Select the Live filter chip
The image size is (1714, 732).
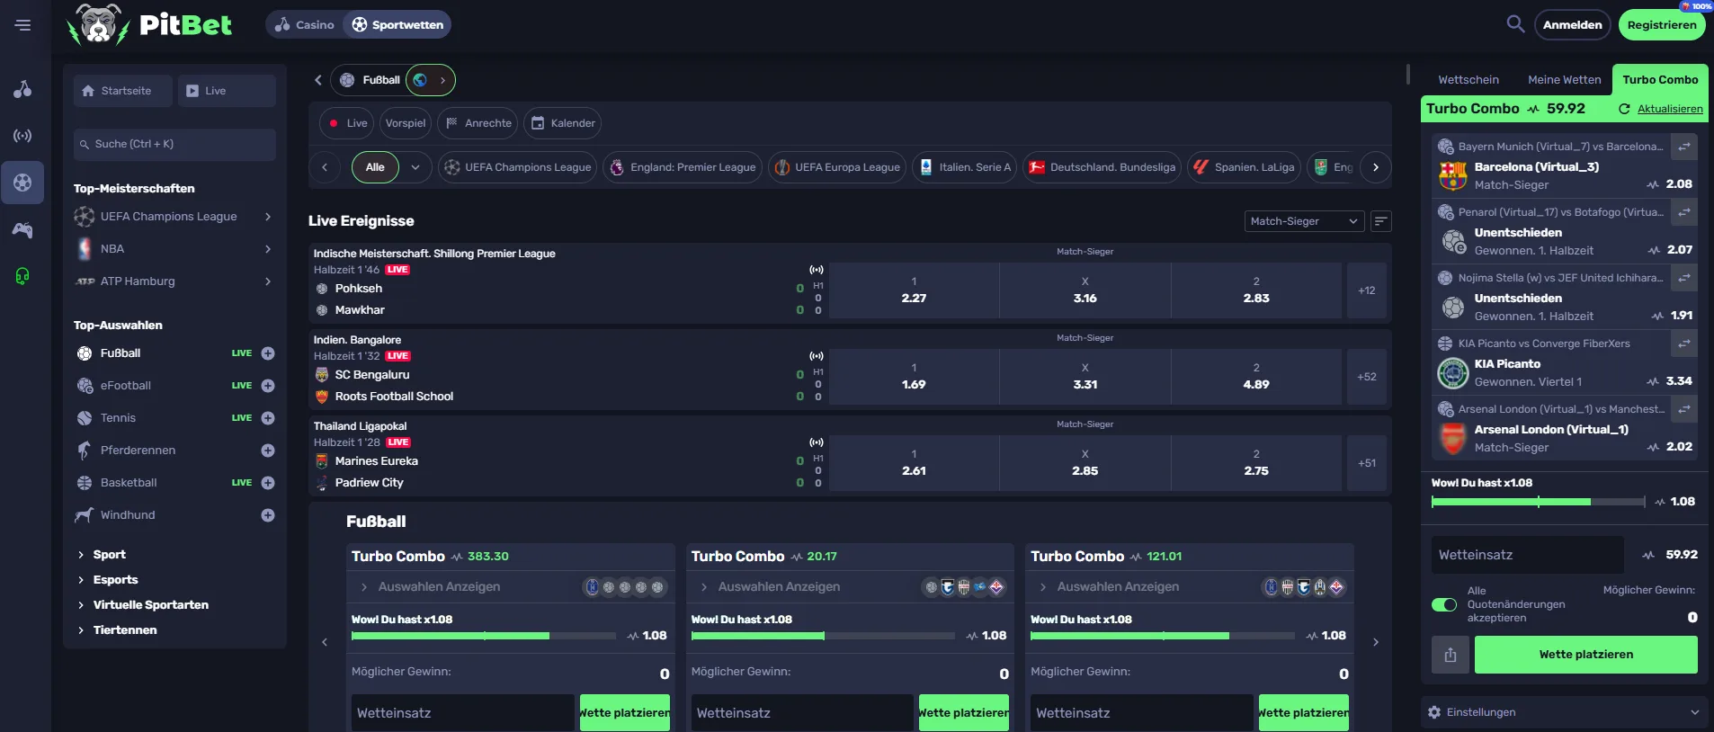coord(347,123)
